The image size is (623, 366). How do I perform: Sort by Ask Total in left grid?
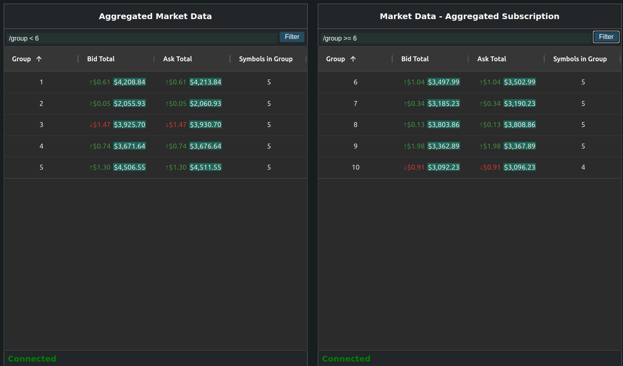click(178, 59)
